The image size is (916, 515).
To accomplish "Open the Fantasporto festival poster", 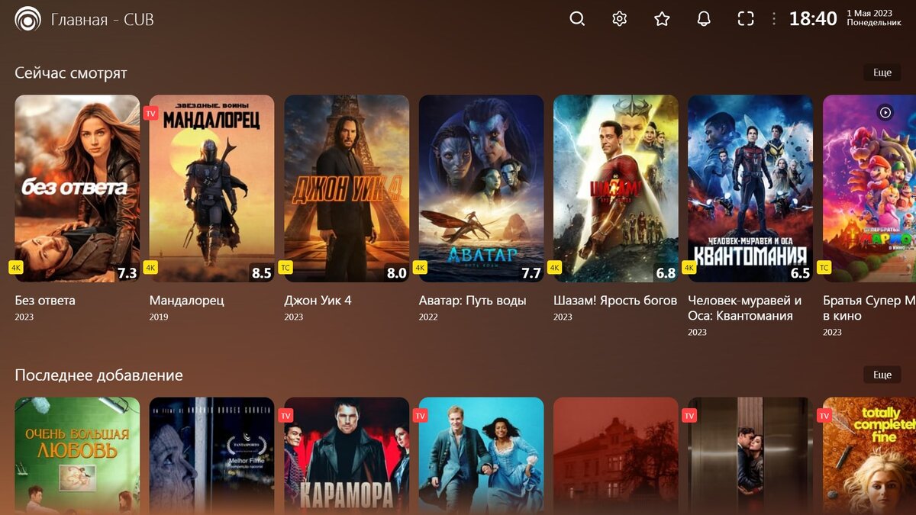I will click(211, 455).
